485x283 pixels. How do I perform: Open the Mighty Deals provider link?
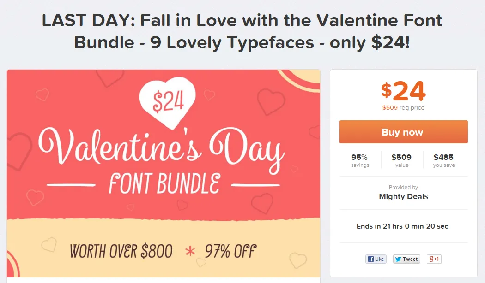pyautogui.click(x=403, y=196)
